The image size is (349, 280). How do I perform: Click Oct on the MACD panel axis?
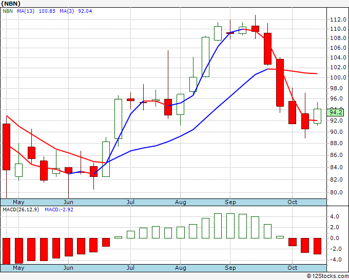pos(292,268)
